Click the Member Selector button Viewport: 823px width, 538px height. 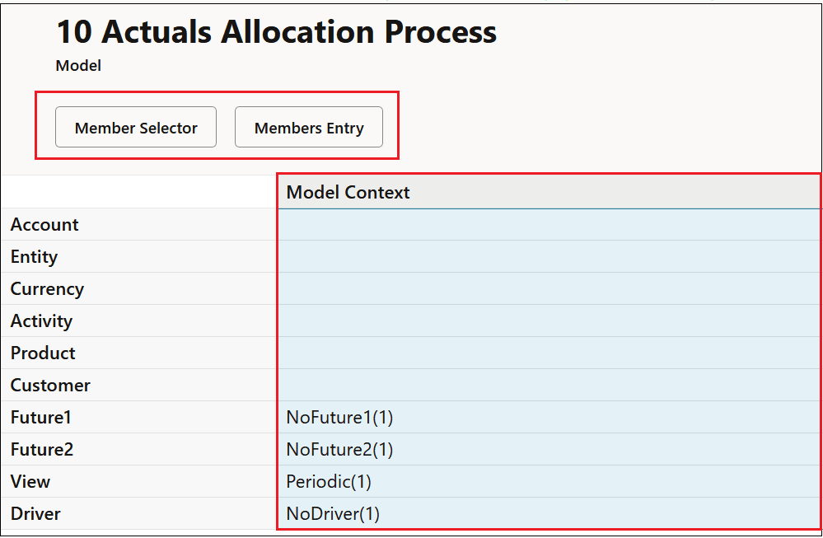click(135, 127)
